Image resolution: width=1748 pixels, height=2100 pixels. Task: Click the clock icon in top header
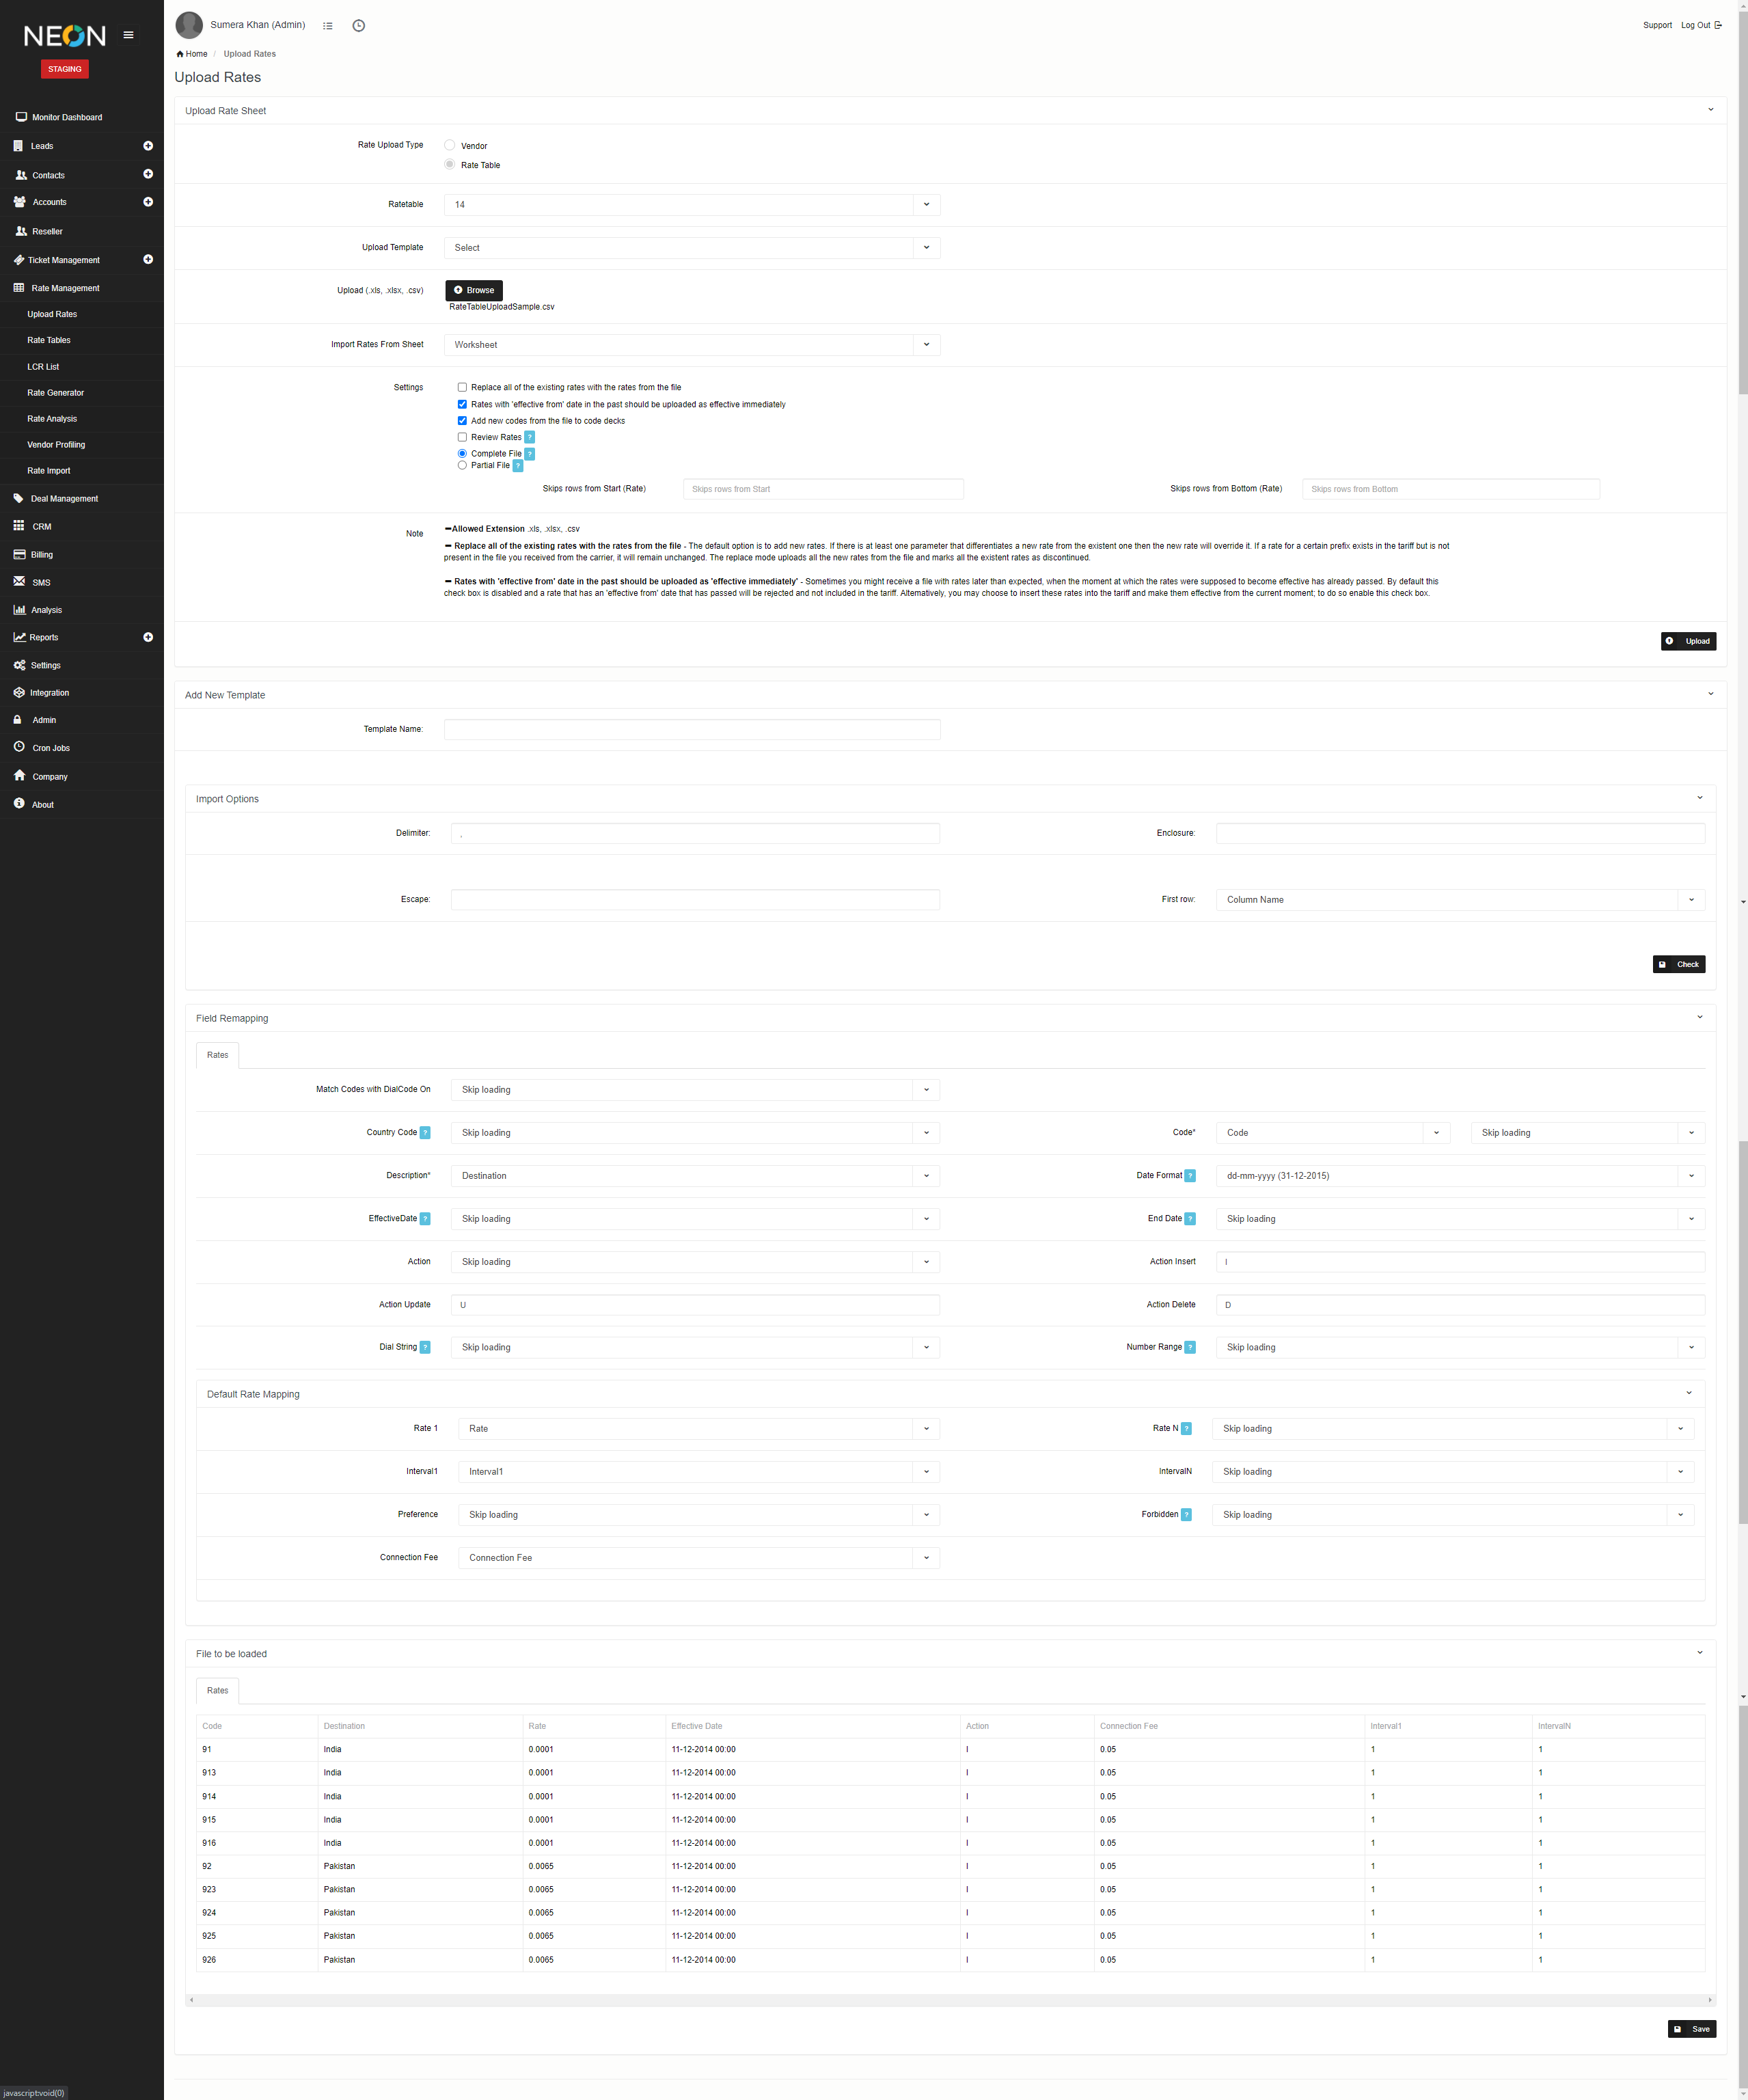358,26
